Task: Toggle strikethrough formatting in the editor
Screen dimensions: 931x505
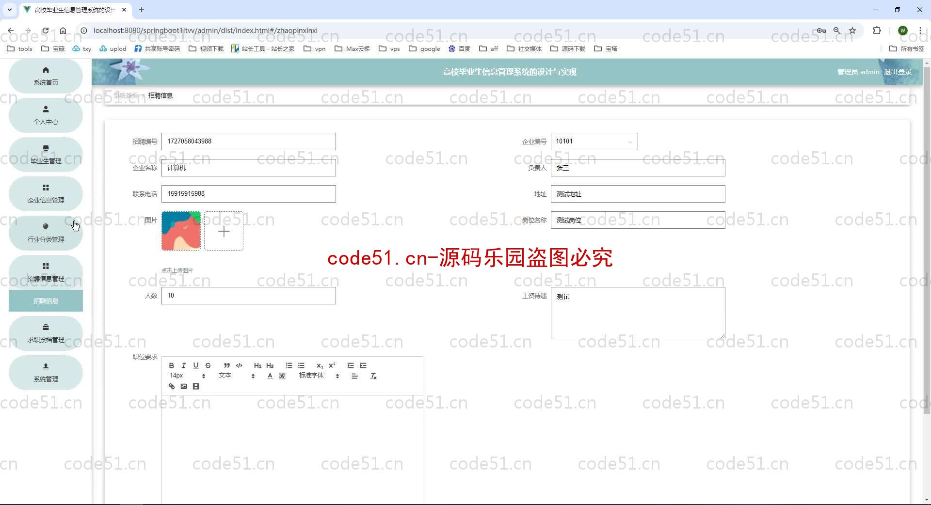Action: coord(208,365)
